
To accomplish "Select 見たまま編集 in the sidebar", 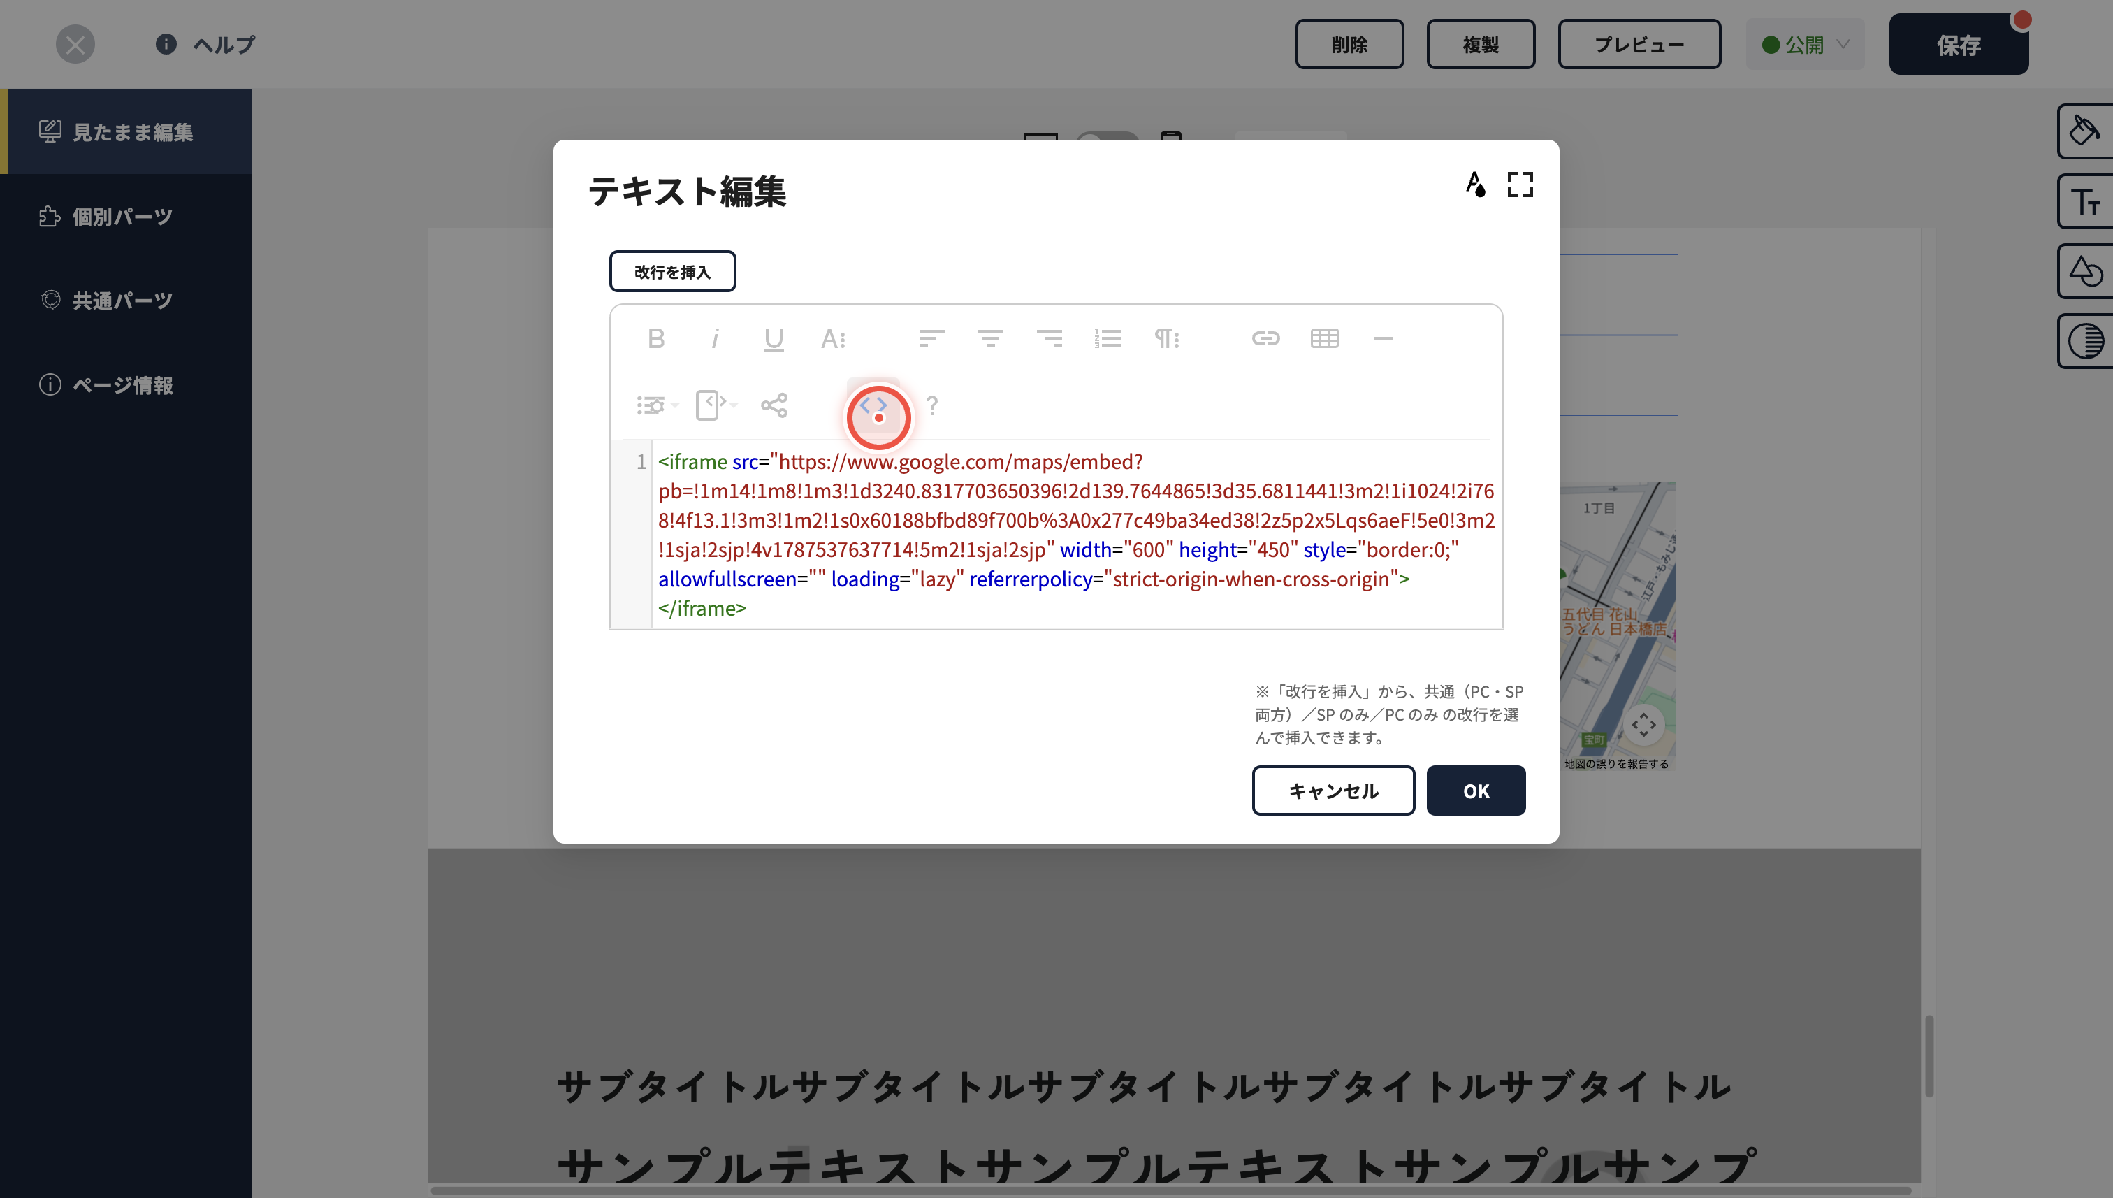I will coord(126,131).
